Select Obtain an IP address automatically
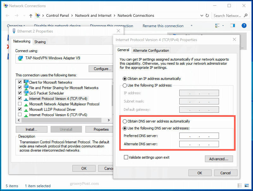 click(125, 79)
